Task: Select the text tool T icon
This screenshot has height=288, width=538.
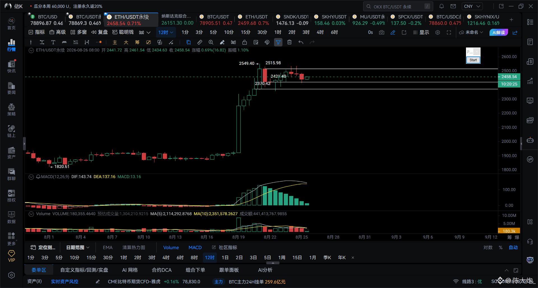Action: click(x=53, y=42)
